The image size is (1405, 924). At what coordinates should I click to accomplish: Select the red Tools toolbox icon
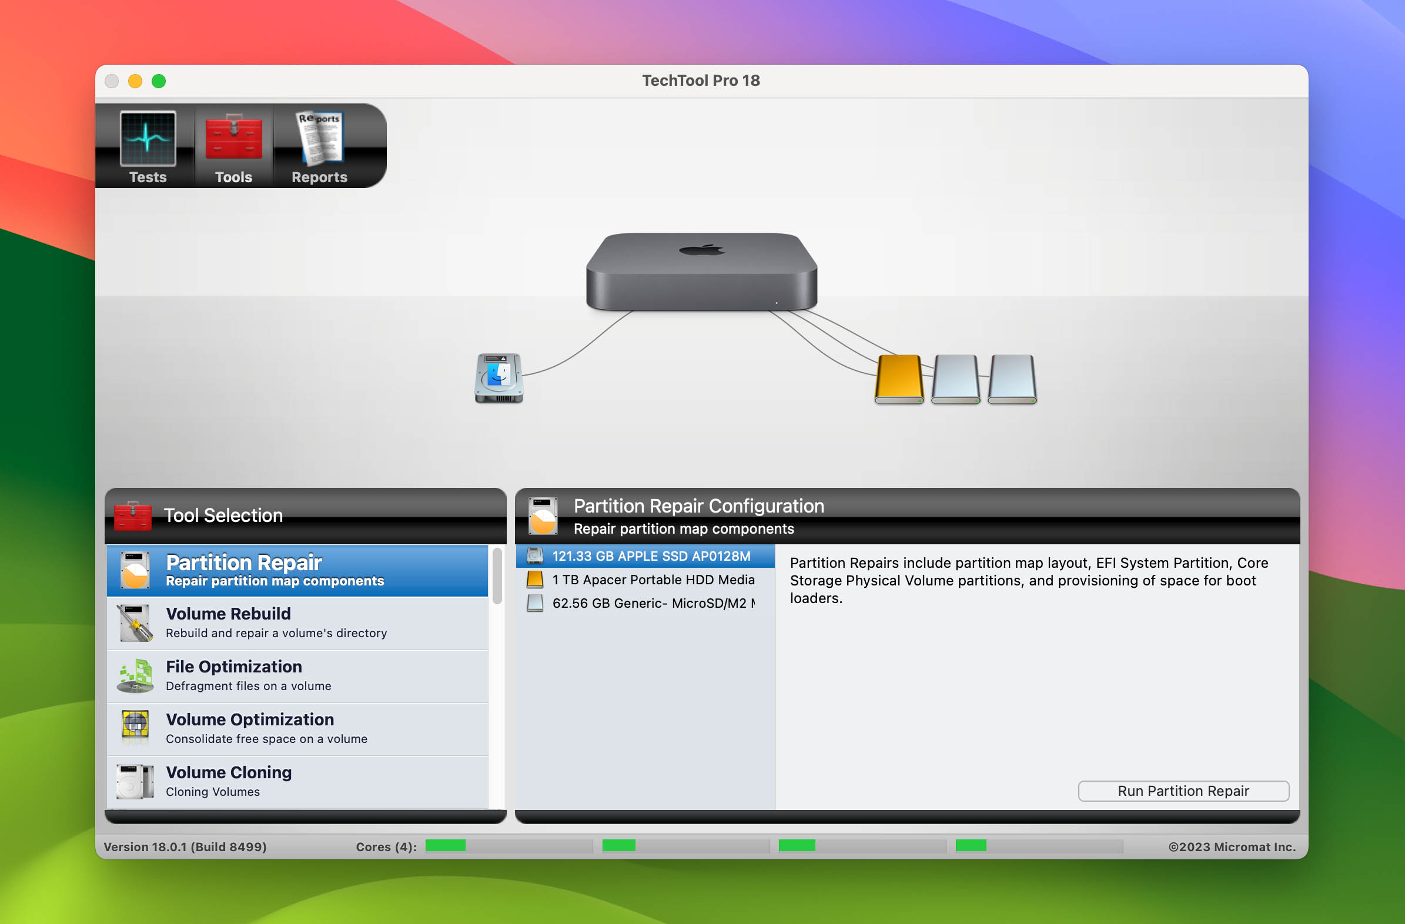click(x=234, y=137)
